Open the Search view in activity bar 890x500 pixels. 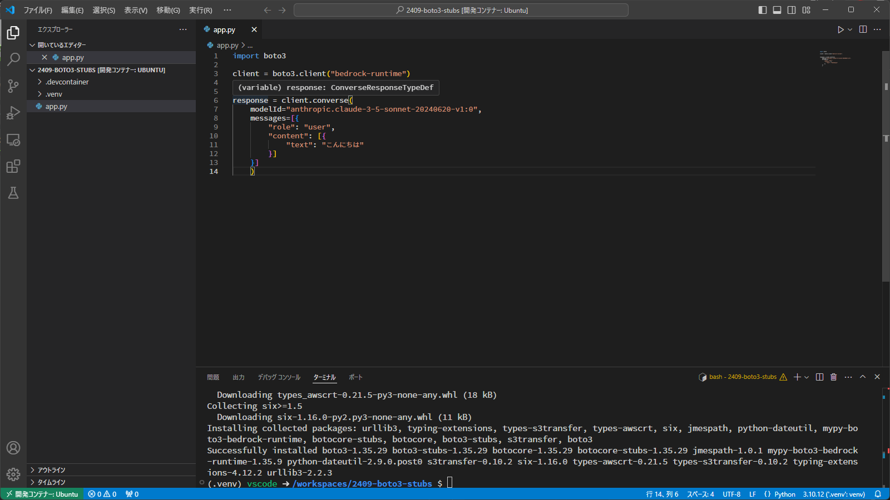coord(13,59)
